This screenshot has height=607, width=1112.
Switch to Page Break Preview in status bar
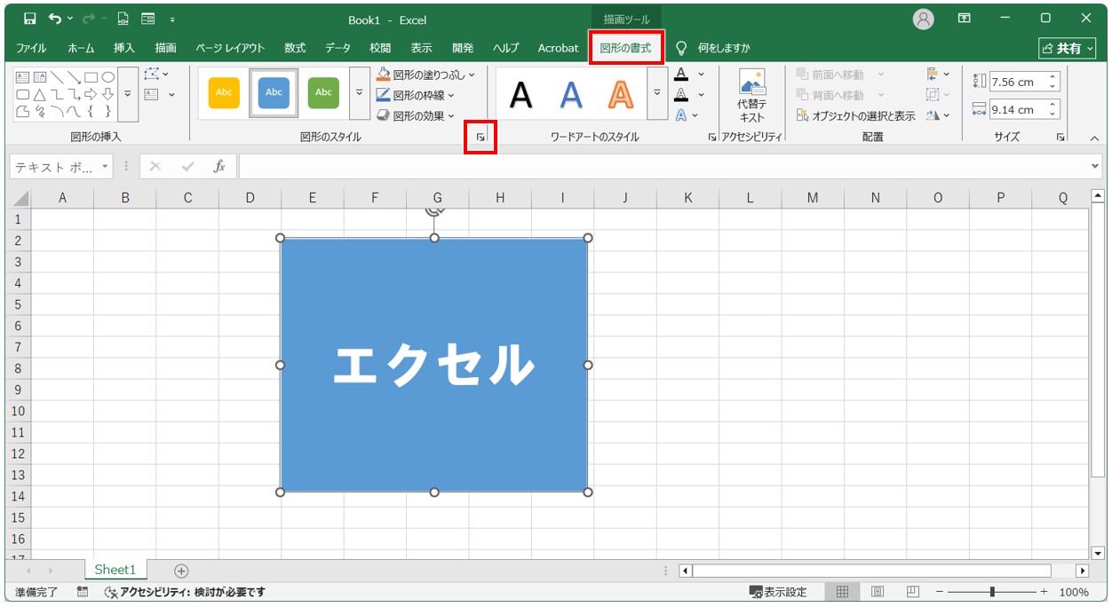pyautogui.click(x=912, y=592)
